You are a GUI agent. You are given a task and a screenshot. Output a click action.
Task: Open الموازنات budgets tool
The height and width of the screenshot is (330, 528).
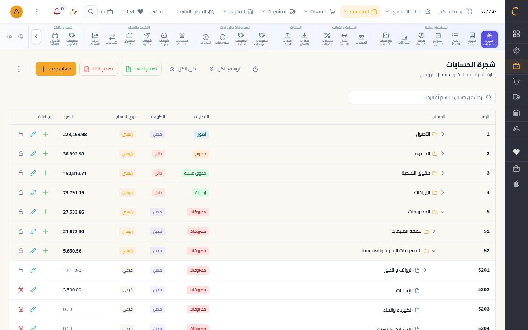[x=404, y=39]
